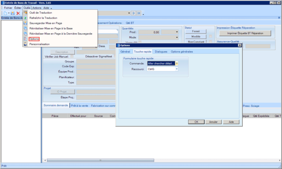
Task: Select Outil de Traduction from menu
Action: click(x=41, y=13)
